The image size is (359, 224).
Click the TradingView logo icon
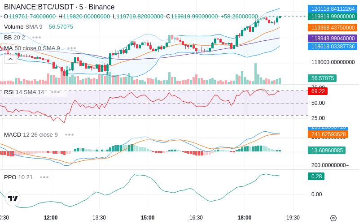click(x=13, y=198)
